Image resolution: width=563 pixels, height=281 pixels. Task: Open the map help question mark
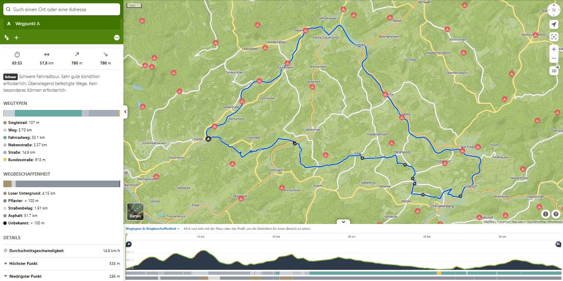[x=556, y=214]
